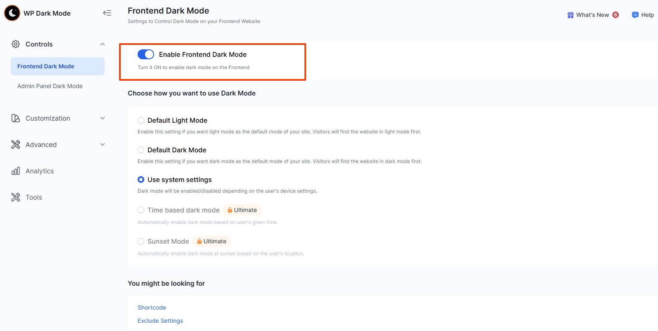Click the Customization palette icon

(16, 118)
